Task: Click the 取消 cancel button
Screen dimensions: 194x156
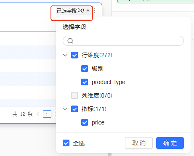Action: pyautogui.click(x=139, y=143)
